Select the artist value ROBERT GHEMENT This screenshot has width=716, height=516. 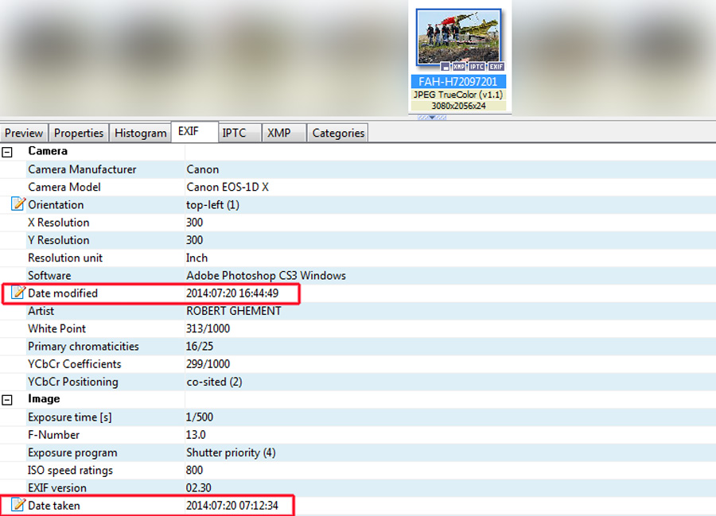tap(234, 311)
